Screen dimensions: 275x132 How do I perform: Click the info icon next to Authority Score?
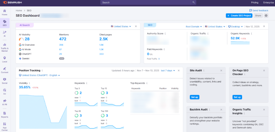(165, 33)
